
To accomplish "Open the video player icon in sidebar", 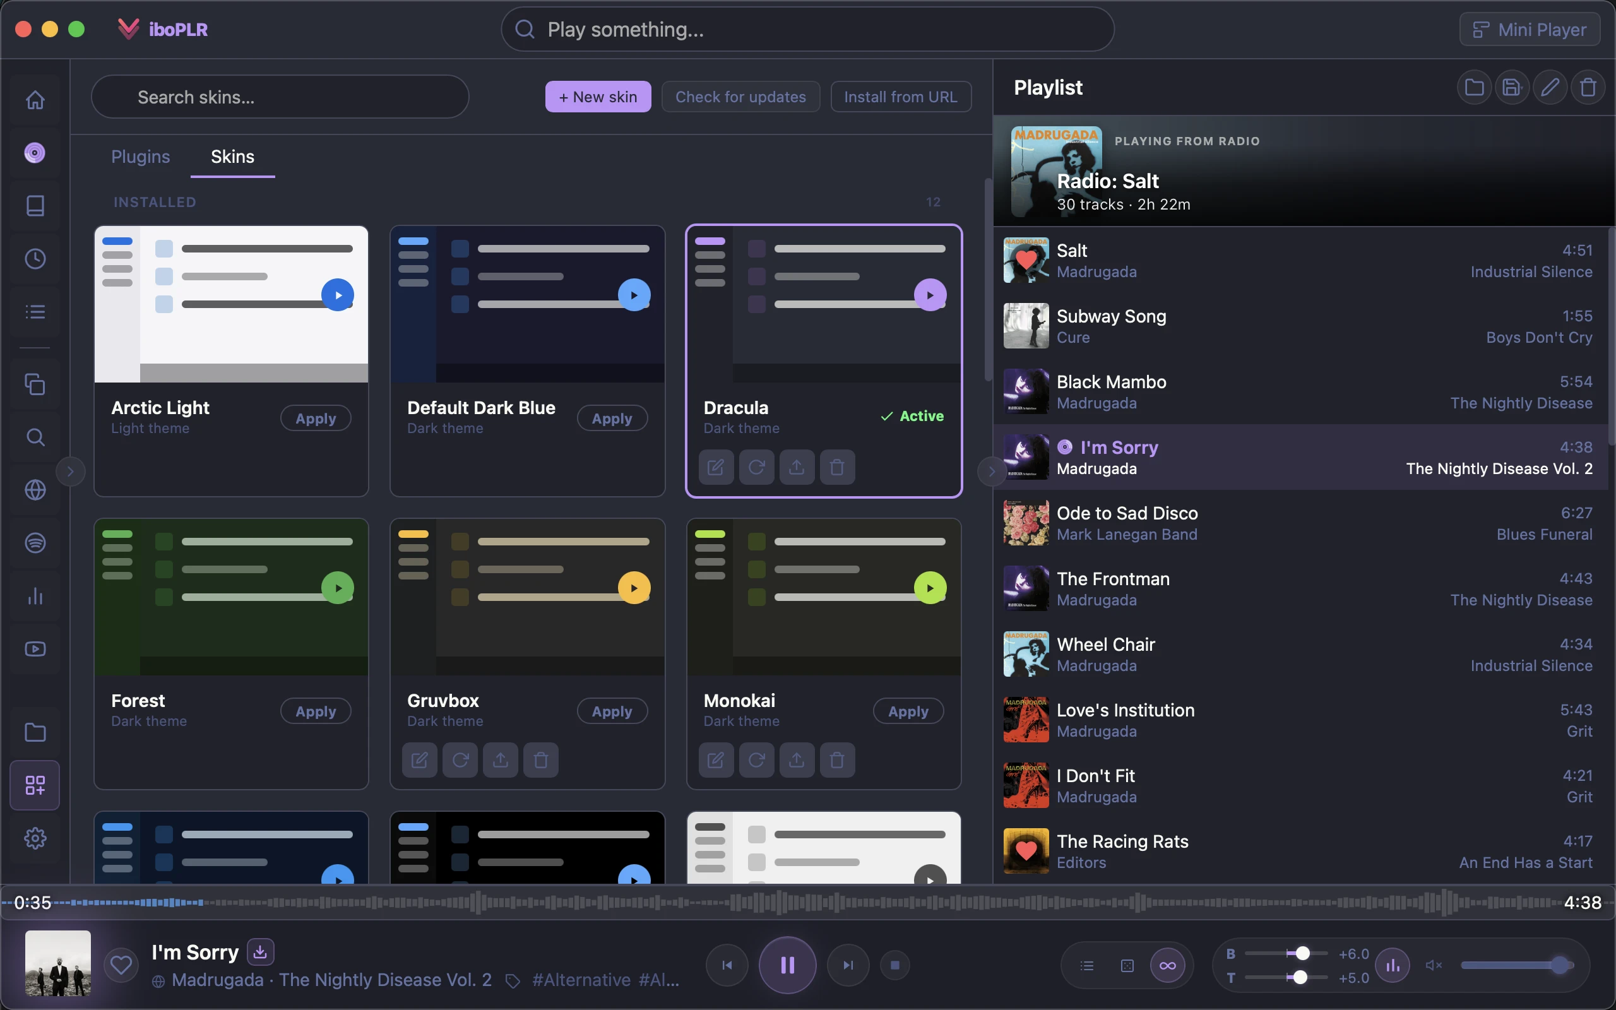I will (35, 649).
